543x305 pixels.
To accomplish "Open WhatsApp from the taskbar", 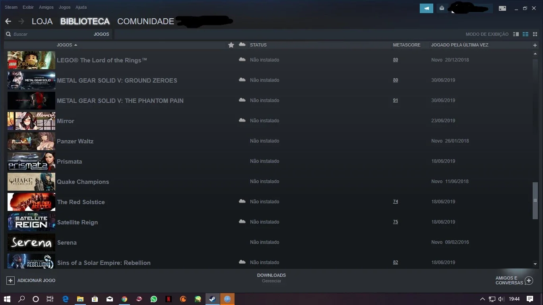I will coord(154,299).
